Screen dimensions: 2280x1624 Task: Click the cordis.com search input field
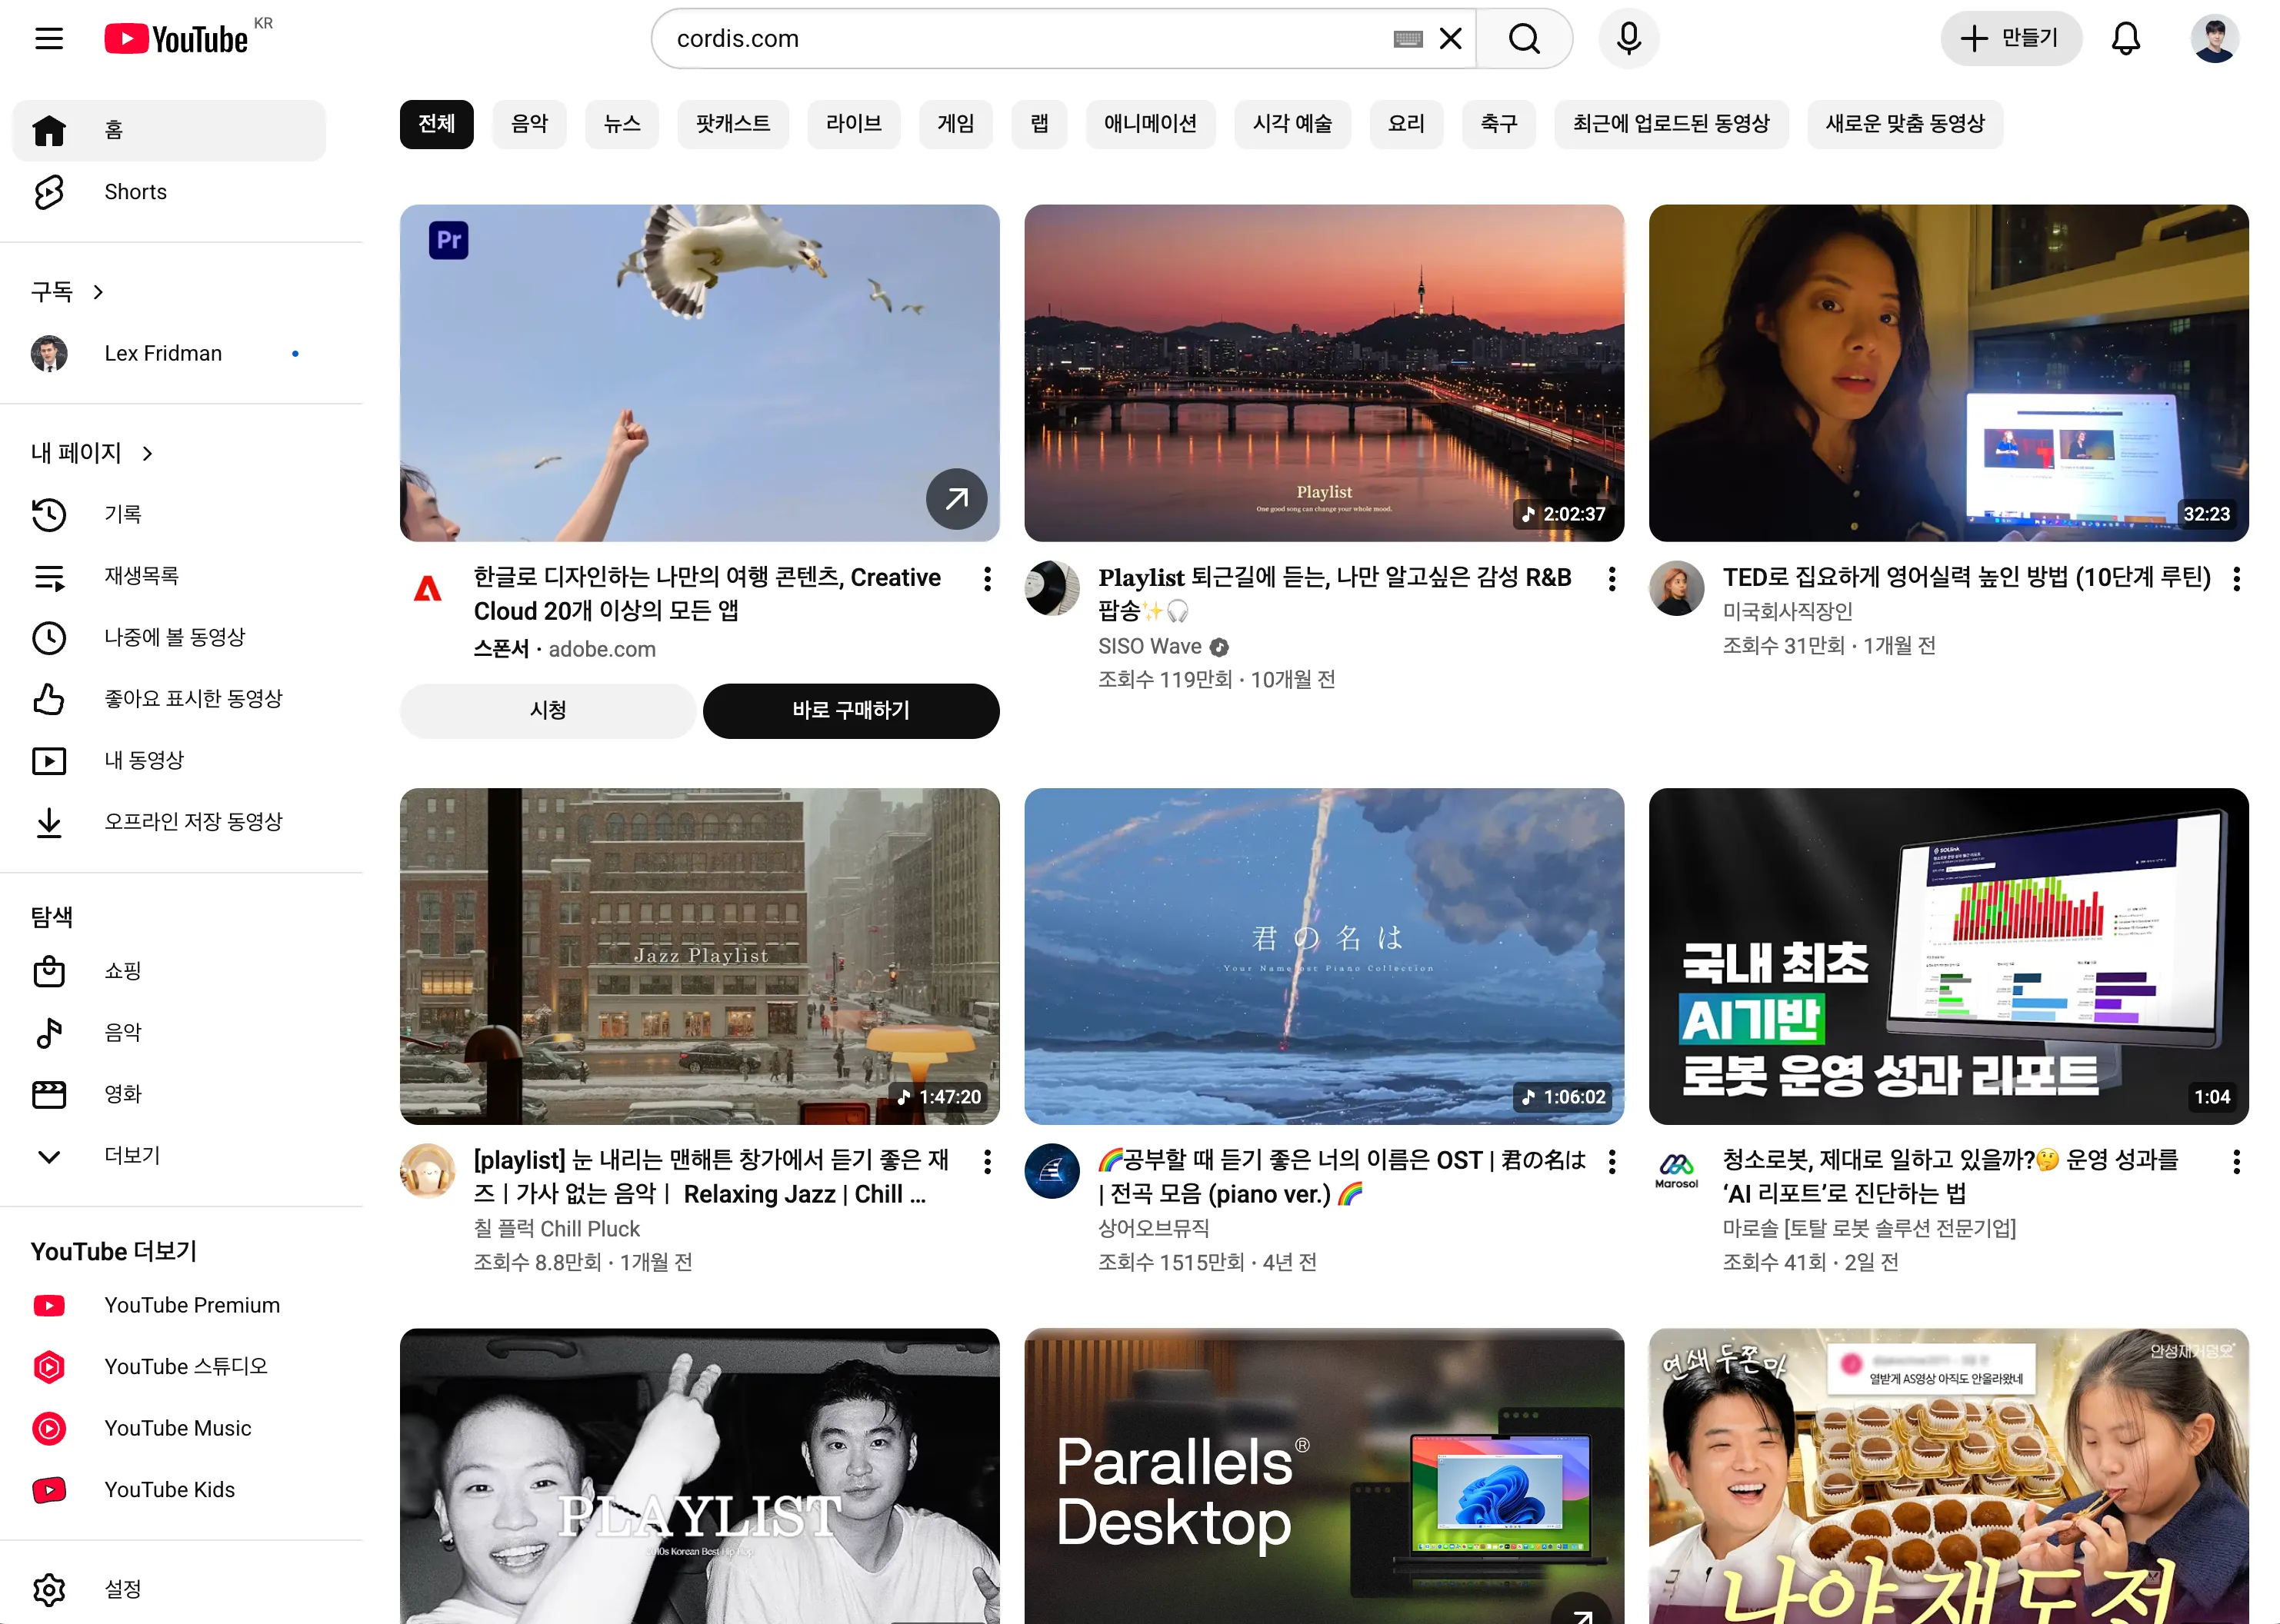pos(1021,39)
